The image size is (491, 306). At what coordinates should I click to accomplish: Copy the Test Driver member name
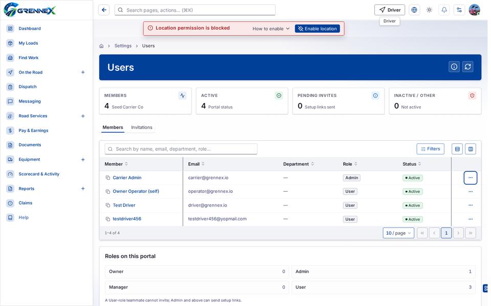point(108,206)
